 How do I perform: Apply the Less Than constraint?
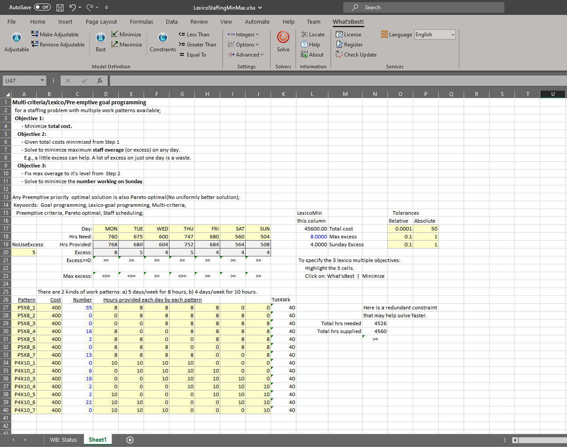194,34
